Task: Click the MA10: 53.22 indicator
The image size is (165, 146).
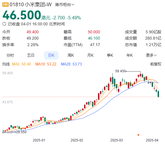Action: click(46, 64)
